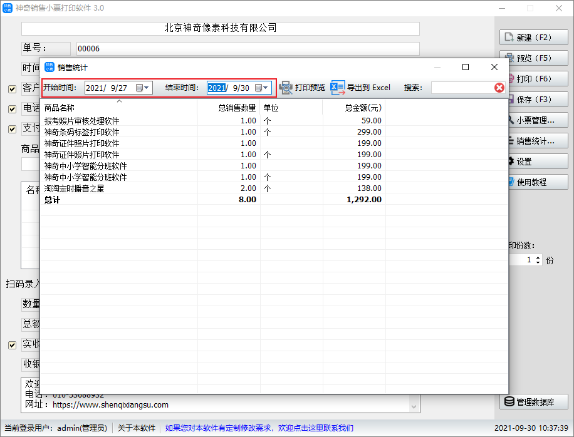Focus the 搜索 search input field
Viewport: 574px width, 437px height.
[462, 88]
